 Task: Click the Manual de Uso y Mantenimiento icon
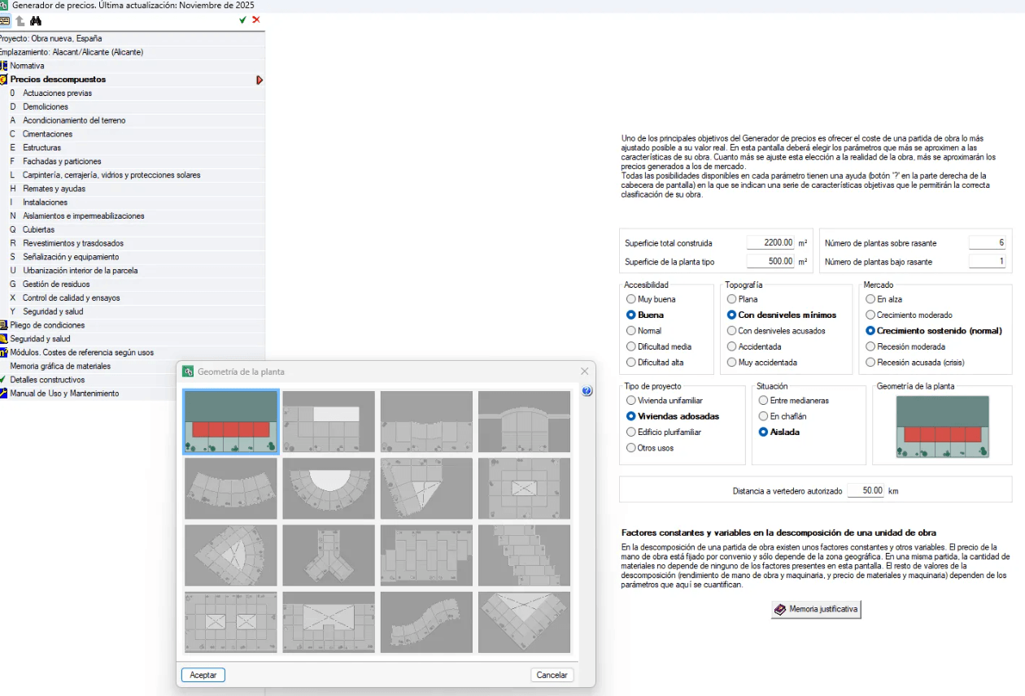[3, 394]
